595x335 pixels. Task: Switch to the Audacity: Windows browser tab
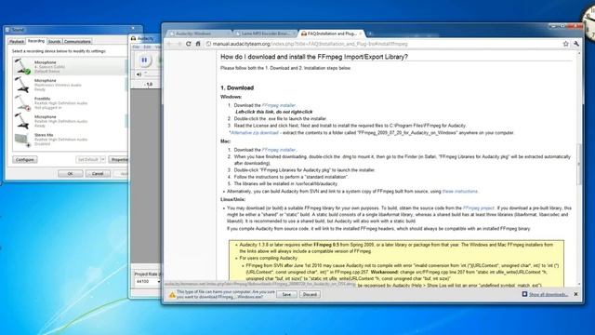[x=198, y=33]
